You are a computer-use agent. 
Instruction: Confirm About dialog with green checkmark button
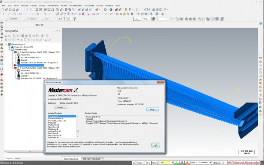pos(156,145)
